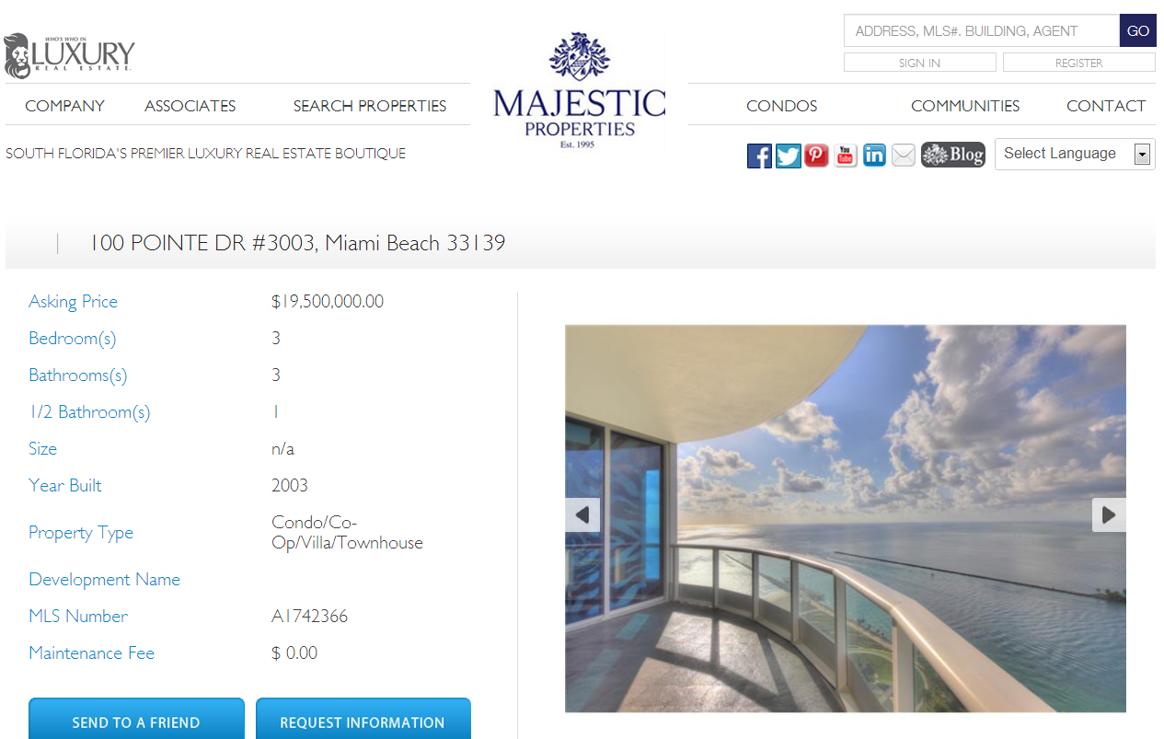Screen dimensions: 1164x739
Task: Open the LinkedIn social icon
Action: pyautogui.click(x=874, y=156)
